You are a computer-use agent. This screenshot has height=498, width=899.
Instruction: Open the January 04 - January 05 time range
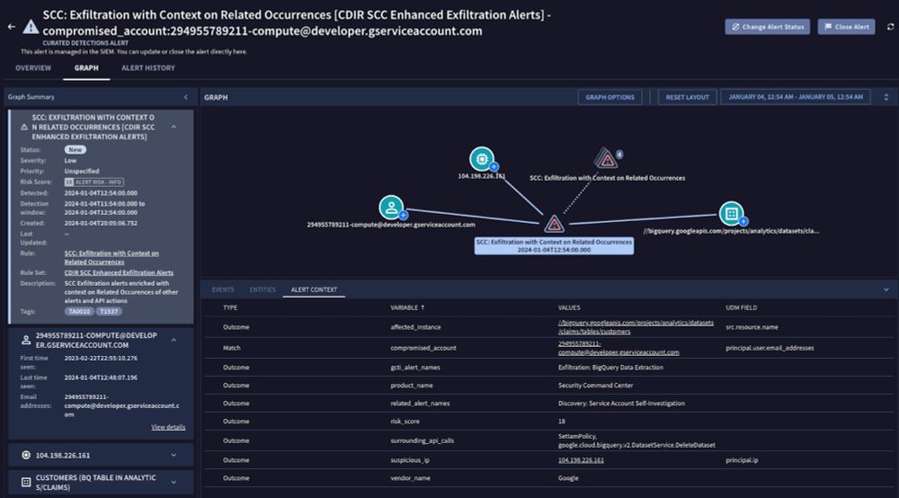click(x=796, y=97)
